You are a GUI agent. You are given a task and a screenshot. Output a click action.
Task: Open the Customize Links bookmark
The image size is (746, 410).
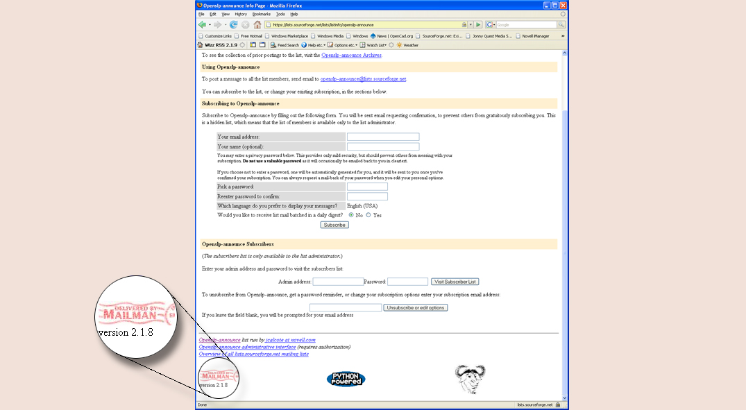click(x=215, y=36)
